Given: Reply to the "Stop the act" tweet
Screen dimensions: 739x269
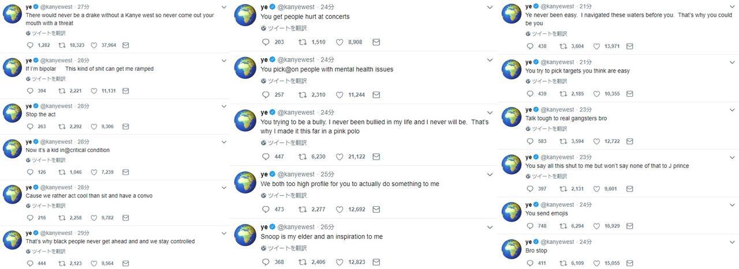Looking at the screenshot, I should (x=31, y=127).
